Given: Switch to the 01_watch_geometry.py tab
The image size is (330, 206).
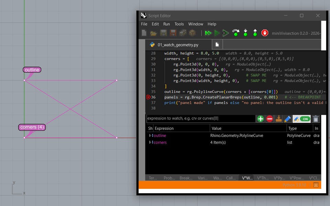Looking at the screenshot, I should click(x=178, y=45).
